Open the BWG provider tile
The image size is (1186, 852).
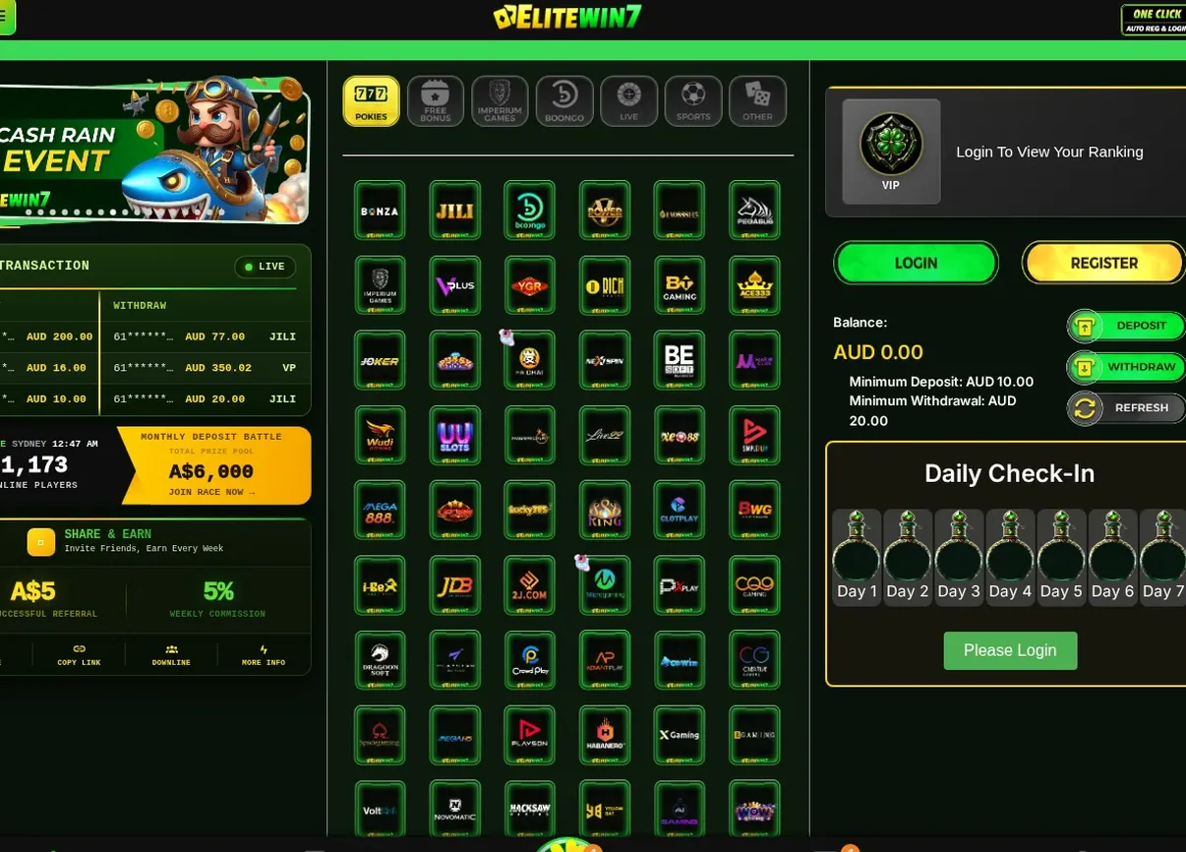coord(754,510)
